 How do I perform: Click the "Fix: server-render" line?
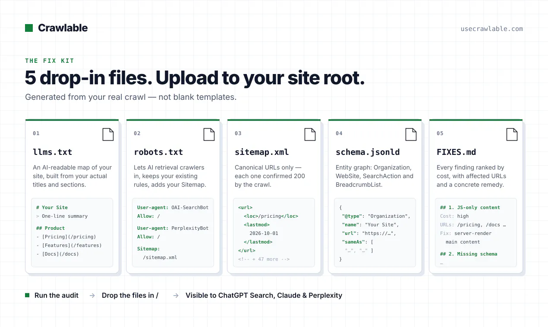click(x=466, y=233)
